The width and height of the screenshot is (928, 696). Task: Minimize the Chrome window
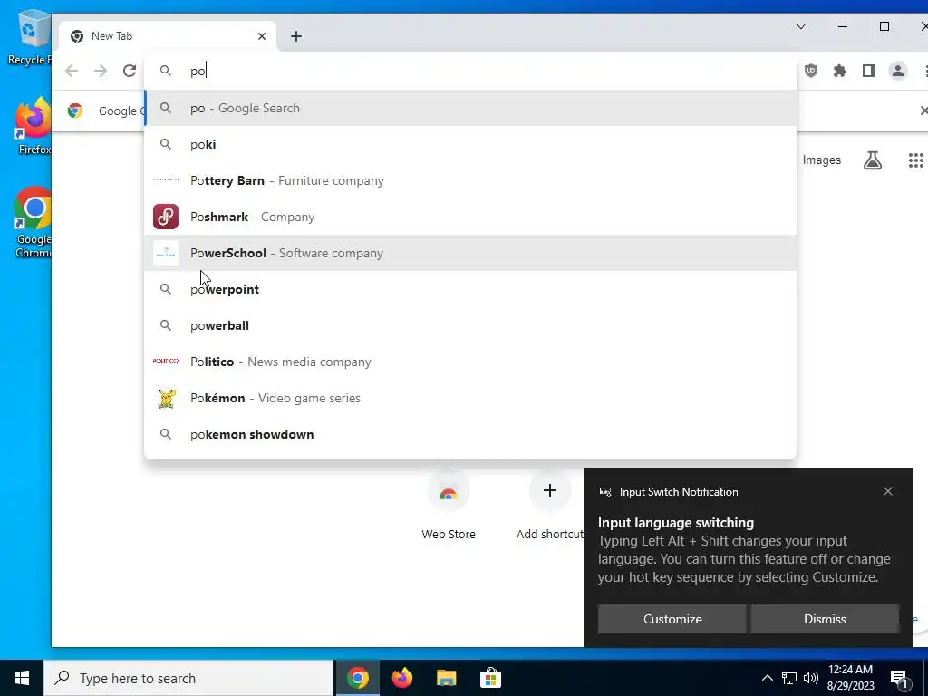point(843,26)
